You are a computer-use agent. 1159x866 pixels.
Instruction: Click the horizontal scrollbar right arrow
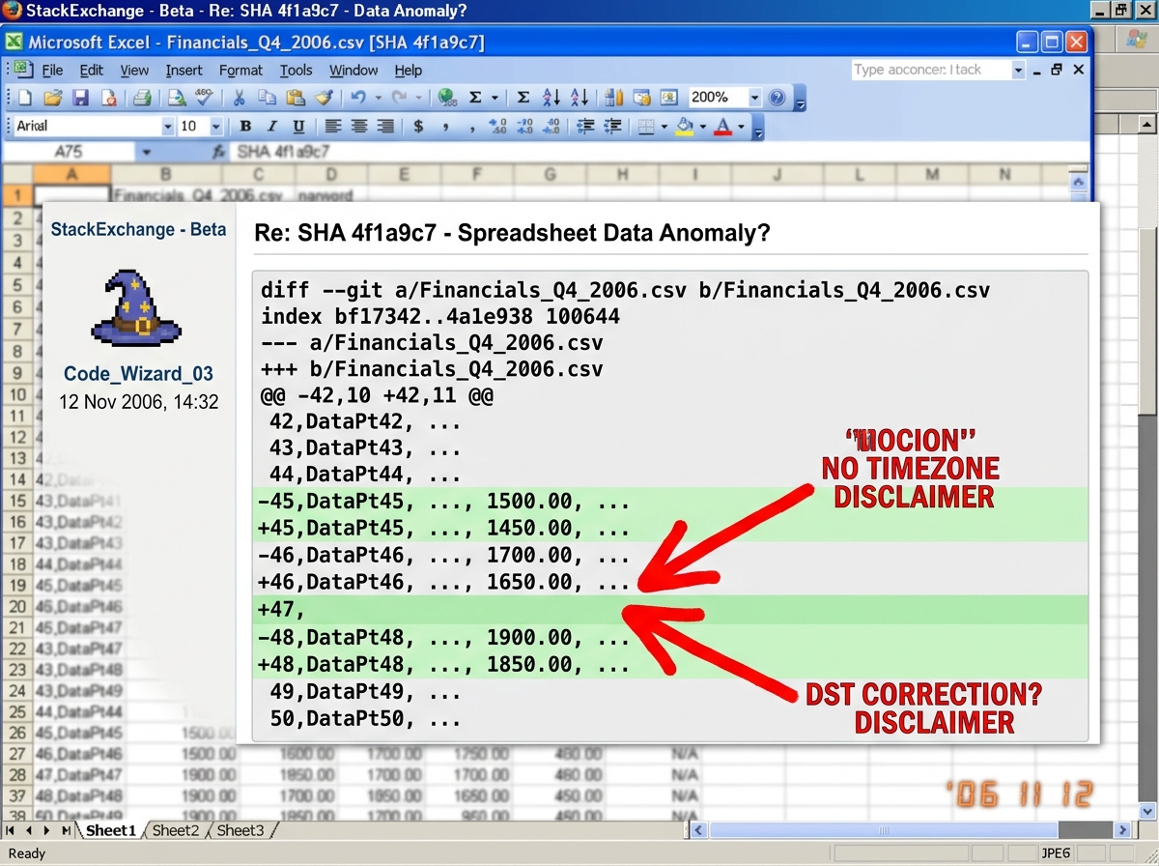pyautogui.click(x=1122, y=830)
